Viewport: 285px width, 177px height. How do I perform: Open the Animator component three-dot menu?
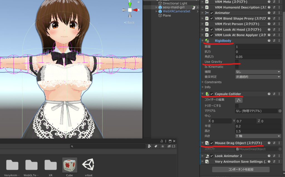coord(279,13)
